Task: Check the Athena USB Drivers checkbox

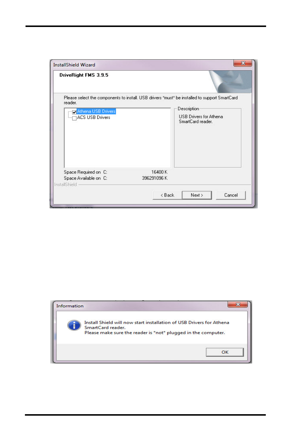Action: tap(74, 112)
